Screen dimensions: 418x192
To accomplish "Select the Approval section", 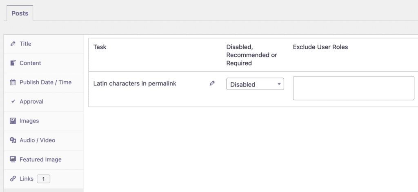I will [x=31, y=102].
